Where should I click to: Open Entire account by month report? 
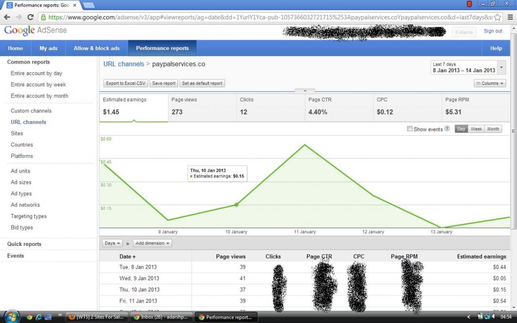tap(40, 96)
